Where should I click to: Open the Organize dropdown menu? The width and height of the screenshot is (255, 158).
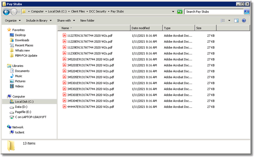(x=13, y=20)
